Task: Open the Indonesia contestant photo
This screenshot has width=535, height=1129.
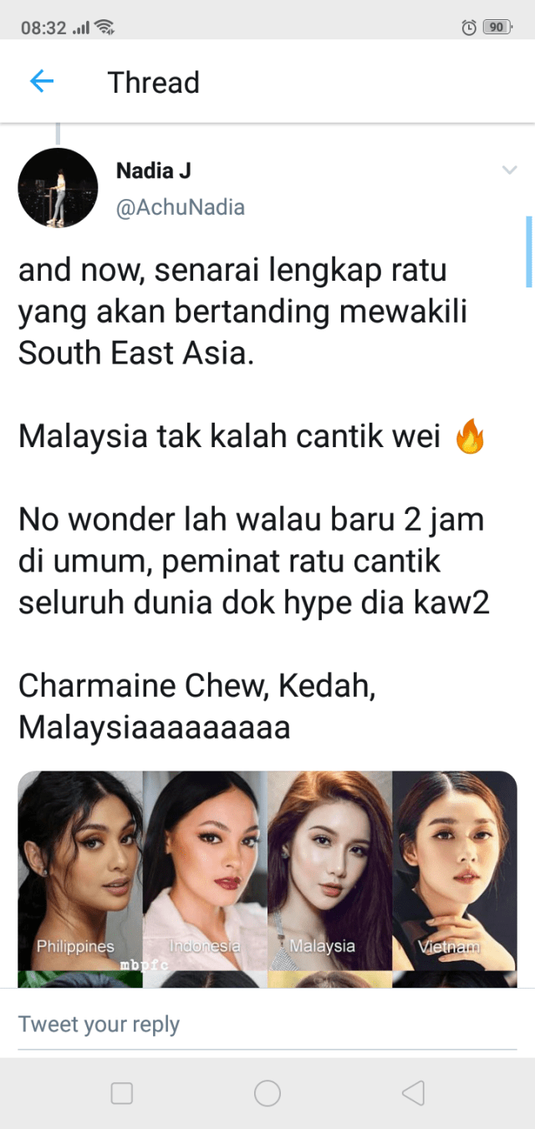Action: pyautogui.click(x=205, y=870)
